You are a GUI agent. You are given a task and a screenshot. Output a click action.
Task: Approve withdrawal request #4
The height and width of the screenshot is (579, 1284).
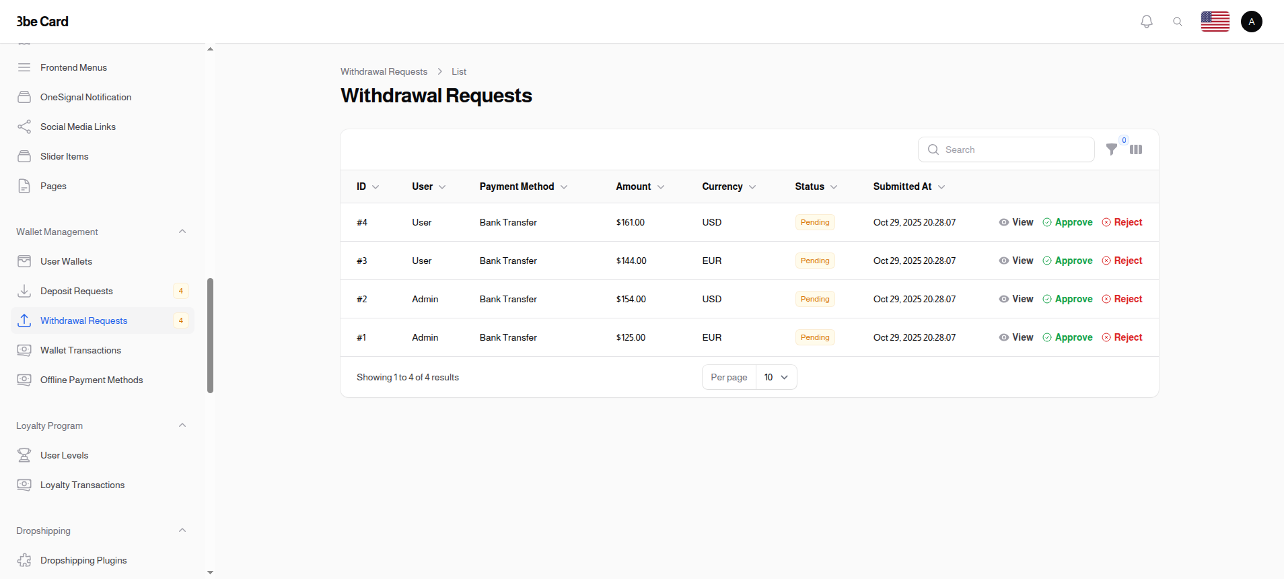(x=1067, y=222)
